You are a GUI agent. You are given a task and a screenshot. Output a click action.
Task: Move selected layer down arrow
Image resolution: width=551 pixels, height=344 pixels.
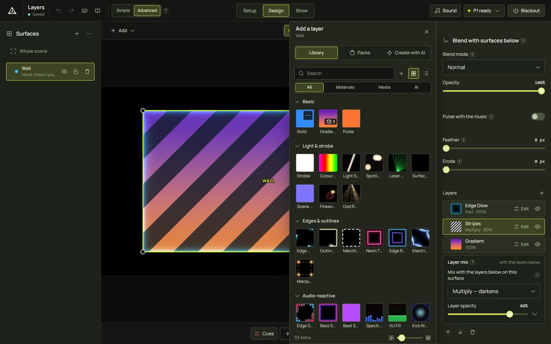click(x=460, y=332)
